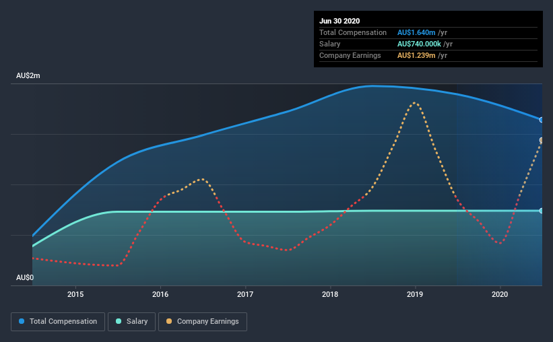The height and width of the screenshot is (342, 553).
Task: Click the AU$740.000k salary value
Action: [x=419, y=44]
